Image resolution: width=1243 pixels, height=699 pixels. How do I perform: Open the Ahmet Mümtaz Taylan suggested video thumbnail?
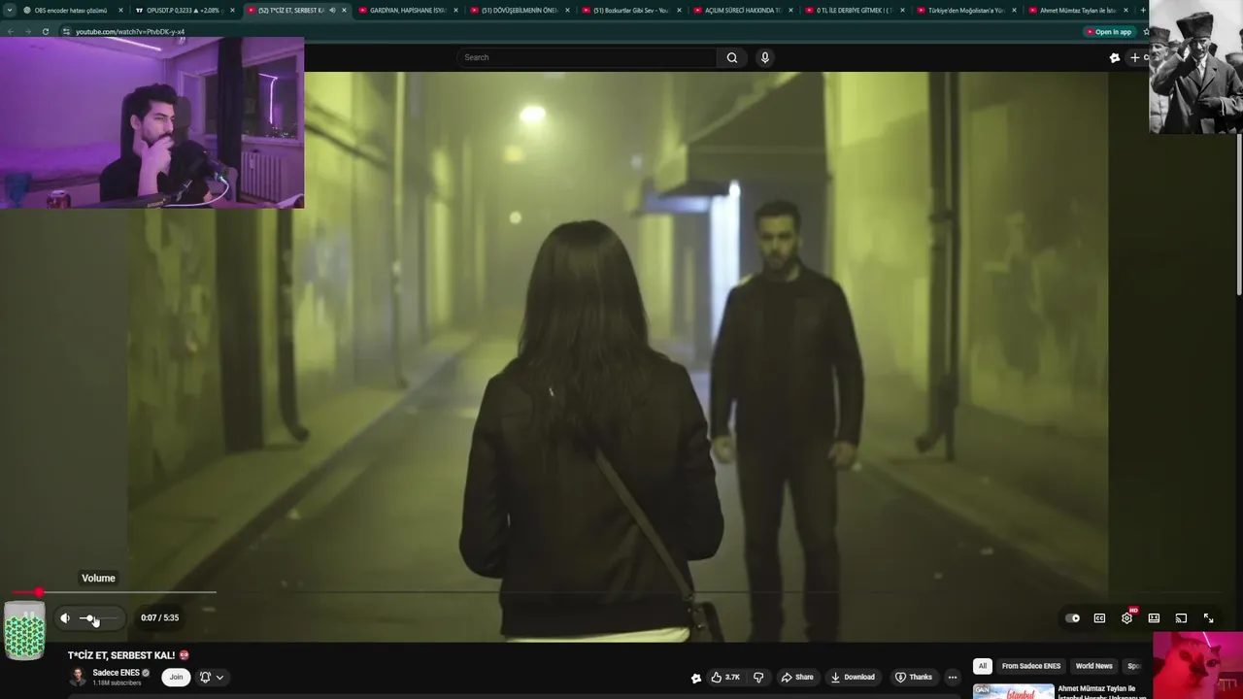coord(1013,691)
